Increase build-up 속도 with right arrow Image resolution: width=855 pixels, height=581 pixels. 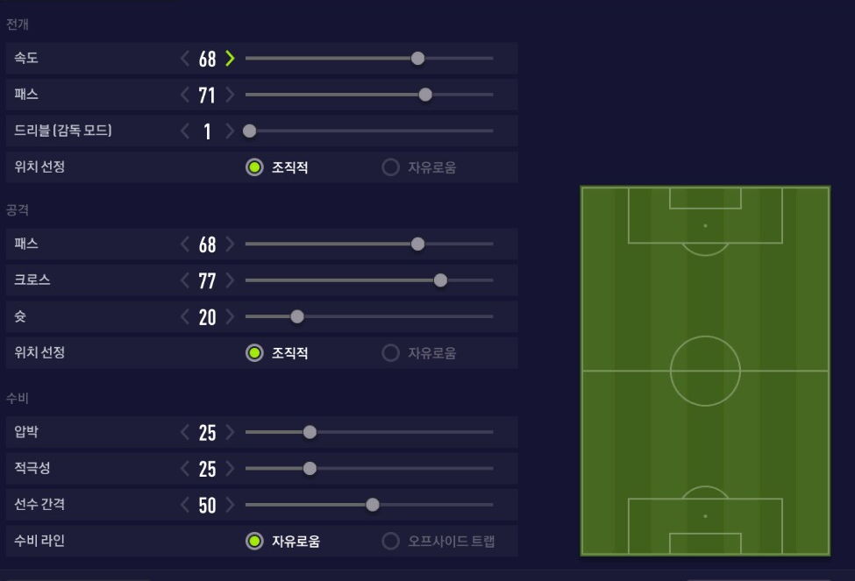230,59
